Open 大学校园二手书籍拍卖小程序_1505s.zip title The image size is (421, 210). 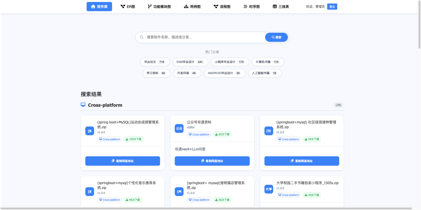(308, 183)
